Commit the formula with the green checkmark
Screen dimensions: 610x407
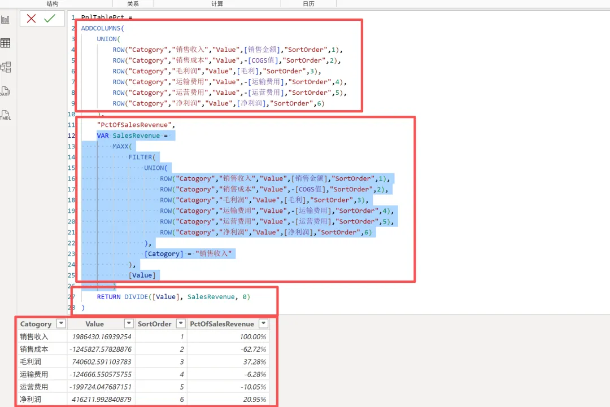click(50, 19)
